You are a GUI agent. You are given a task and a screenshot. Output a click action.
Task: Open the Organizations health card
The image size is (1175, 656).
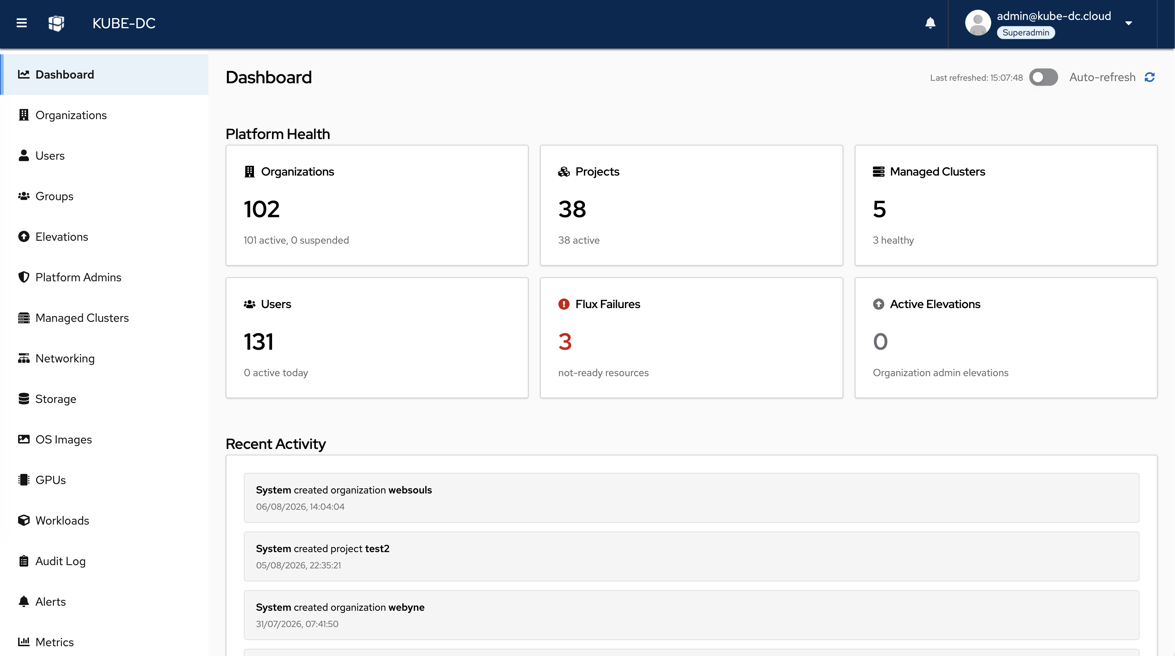377,205
